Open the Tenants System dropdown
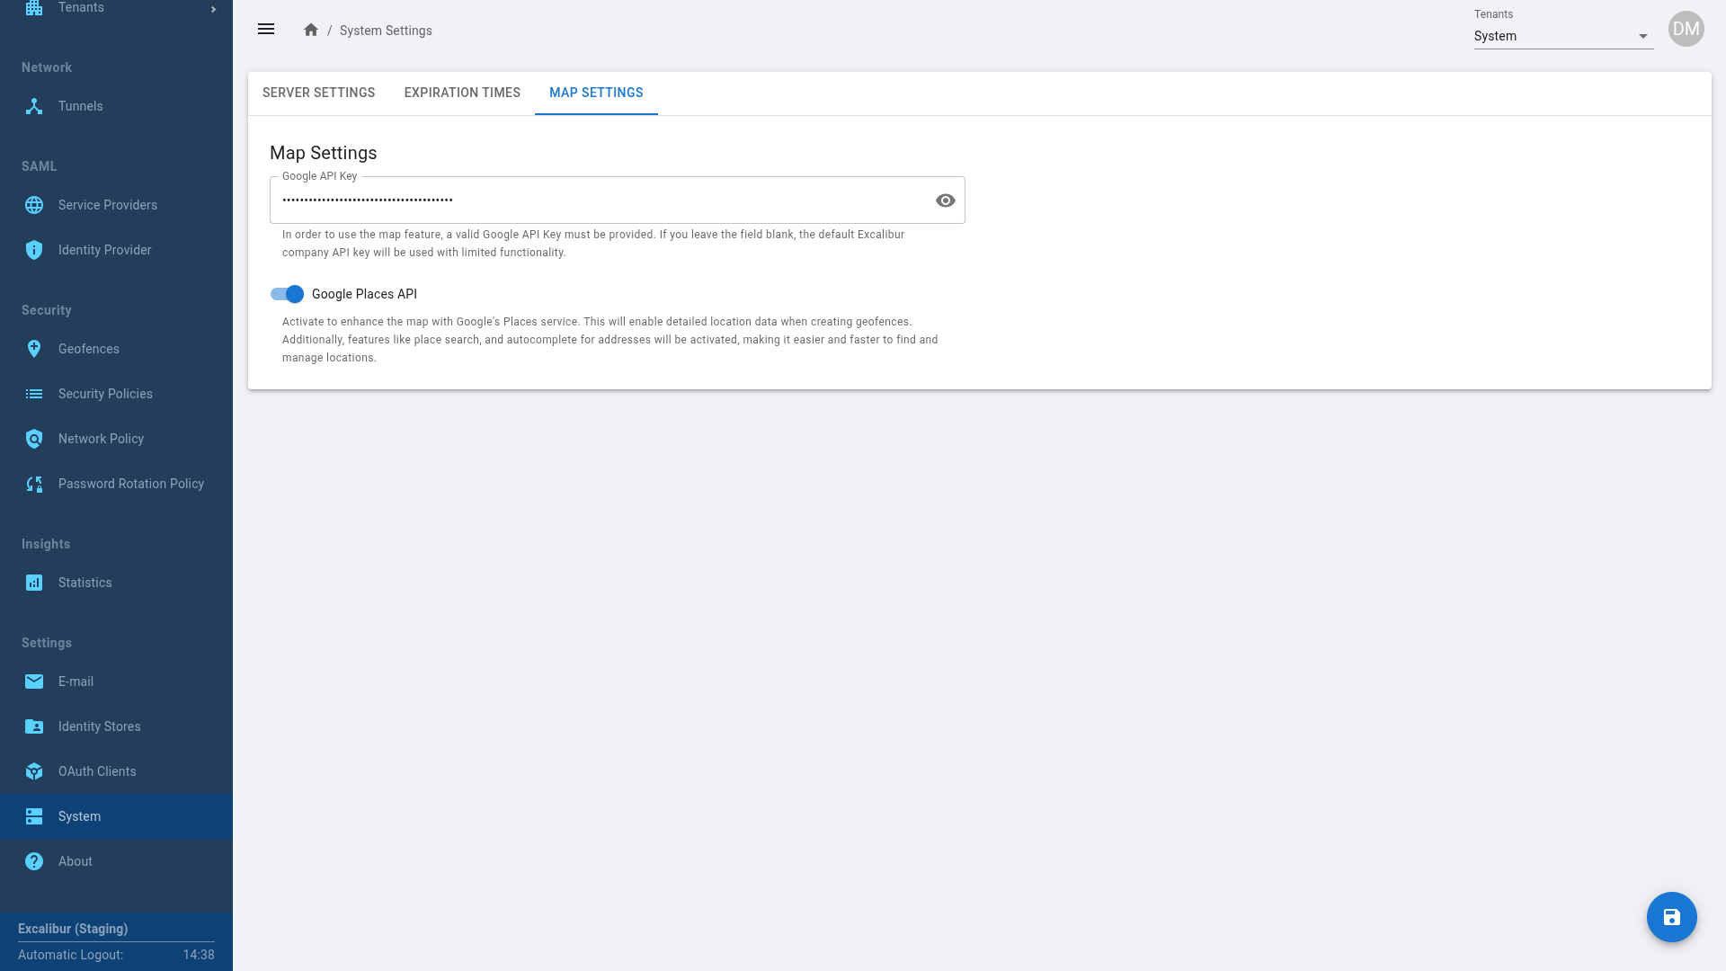Screen dimensions: 1726x971 [x=1562, y=36]
